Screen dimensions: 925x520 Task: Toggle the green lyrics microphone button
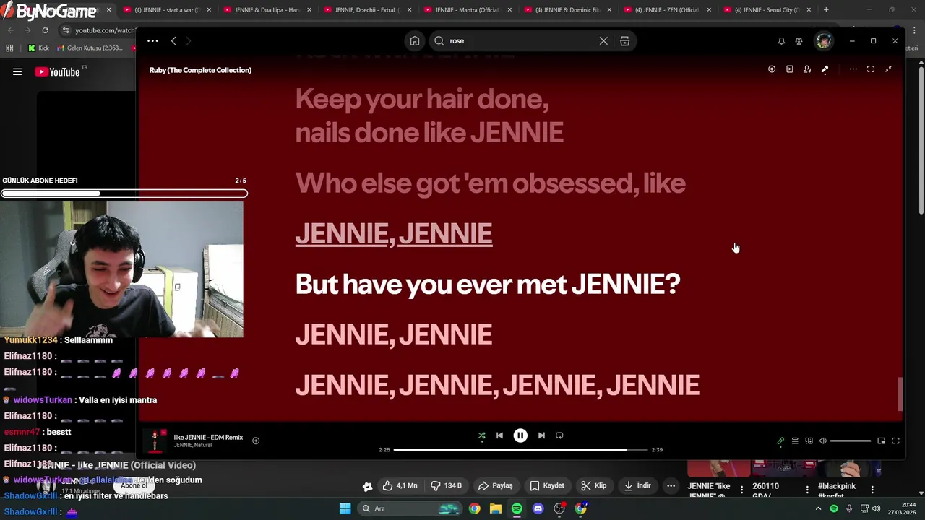(780, 441)
